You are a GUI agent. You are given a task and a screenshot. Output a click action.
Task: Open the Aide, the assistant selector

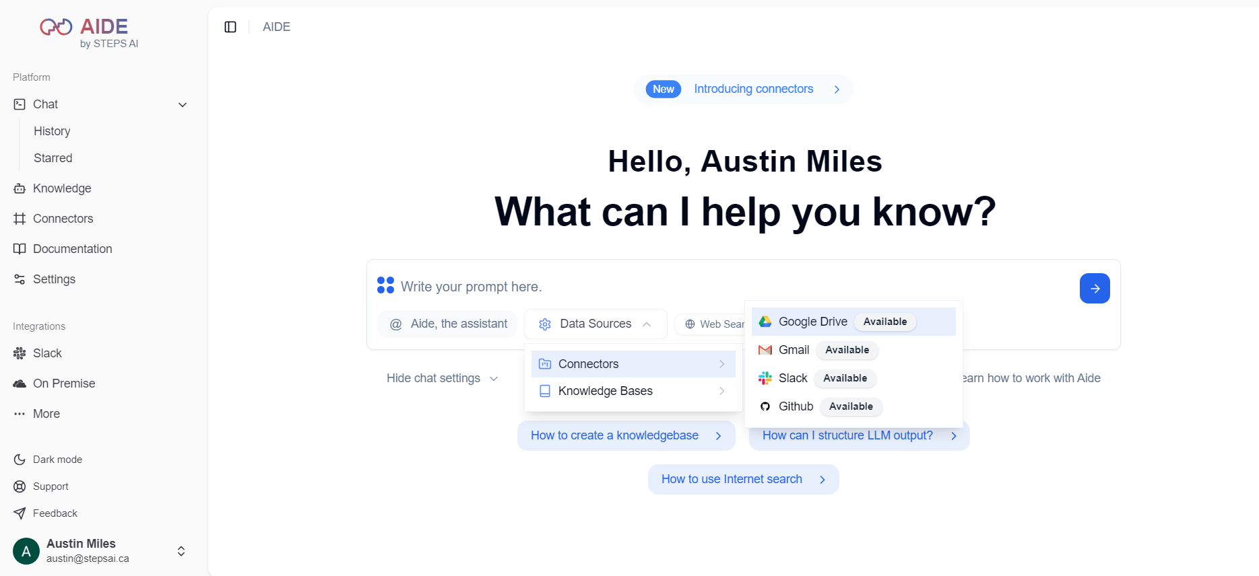pos(447,324)
